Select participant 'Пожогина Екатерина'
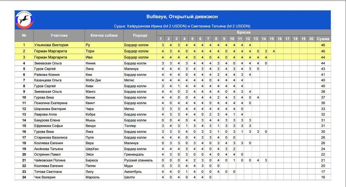This screenshot has width=346, height=187. point(51,103)
